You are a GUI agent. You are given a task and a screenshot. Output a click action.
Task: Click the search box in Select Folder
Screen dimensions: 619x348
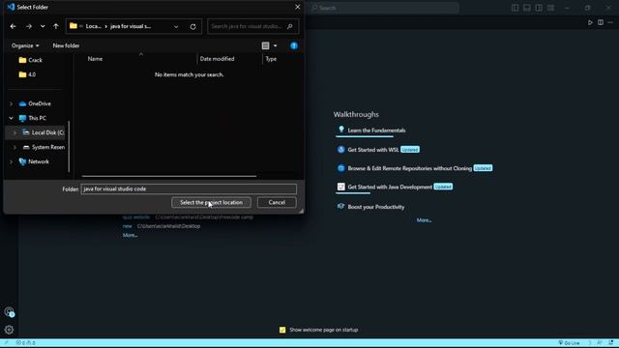pos(252,26)
